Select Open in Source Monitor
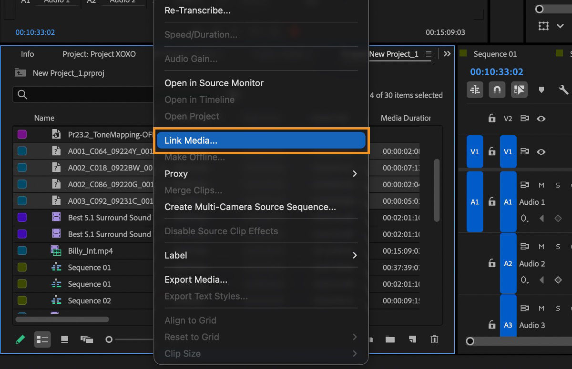This screenshot has width=572, height=369. point(214,83)
